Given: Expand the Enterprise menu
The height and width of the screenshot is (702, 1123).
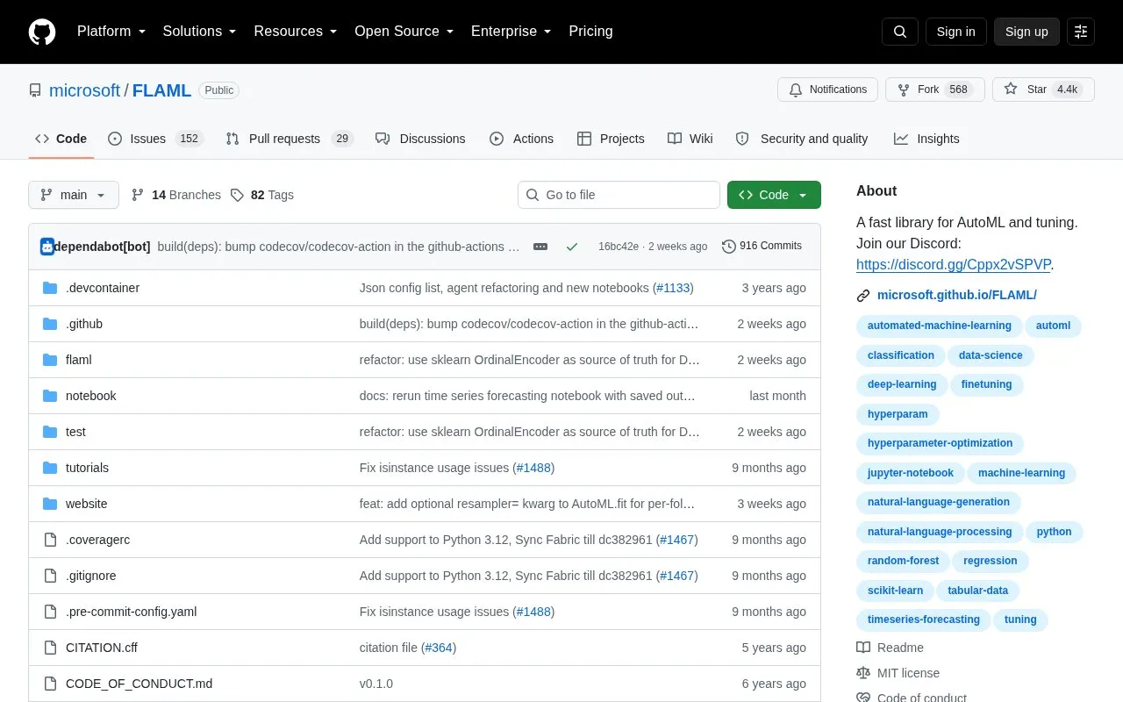Looking at the screenshot, I should click(511, 32).
